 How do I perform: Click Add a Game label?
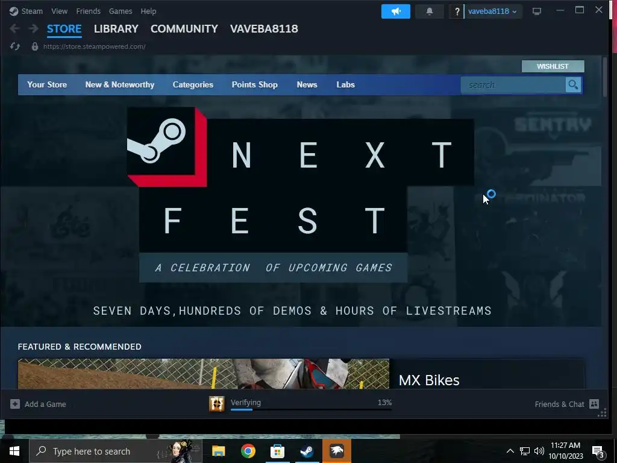(x=45, y=404)
